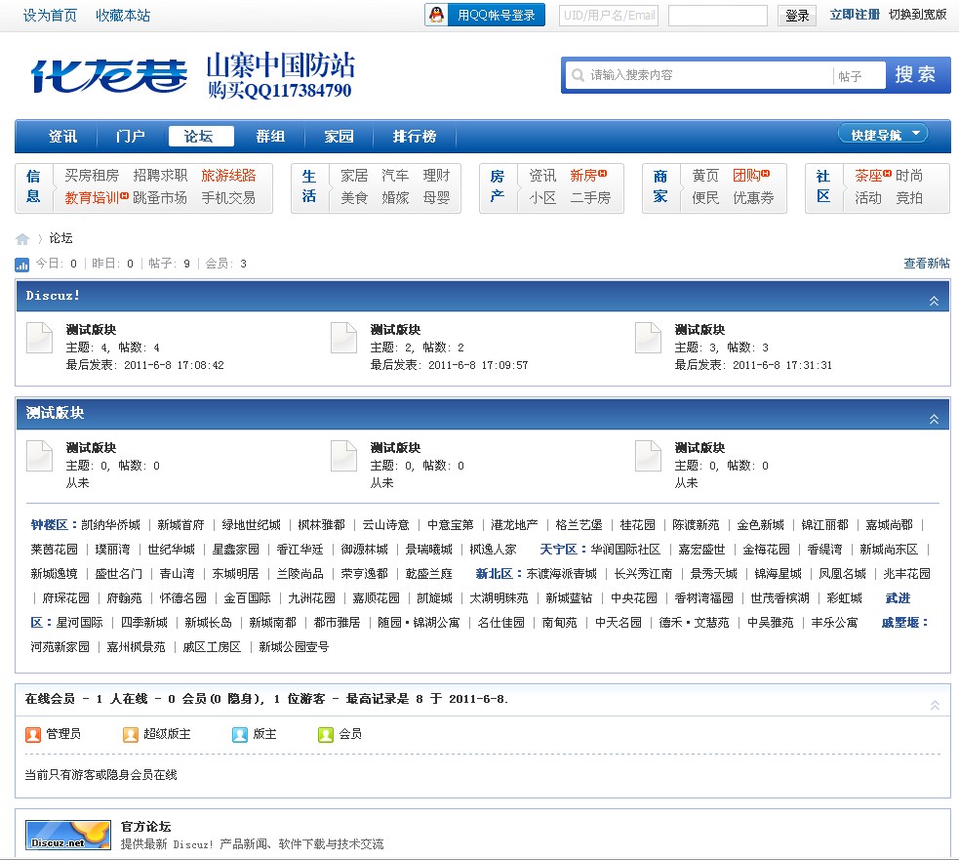Open the 买房租房 link

(92, 176)
